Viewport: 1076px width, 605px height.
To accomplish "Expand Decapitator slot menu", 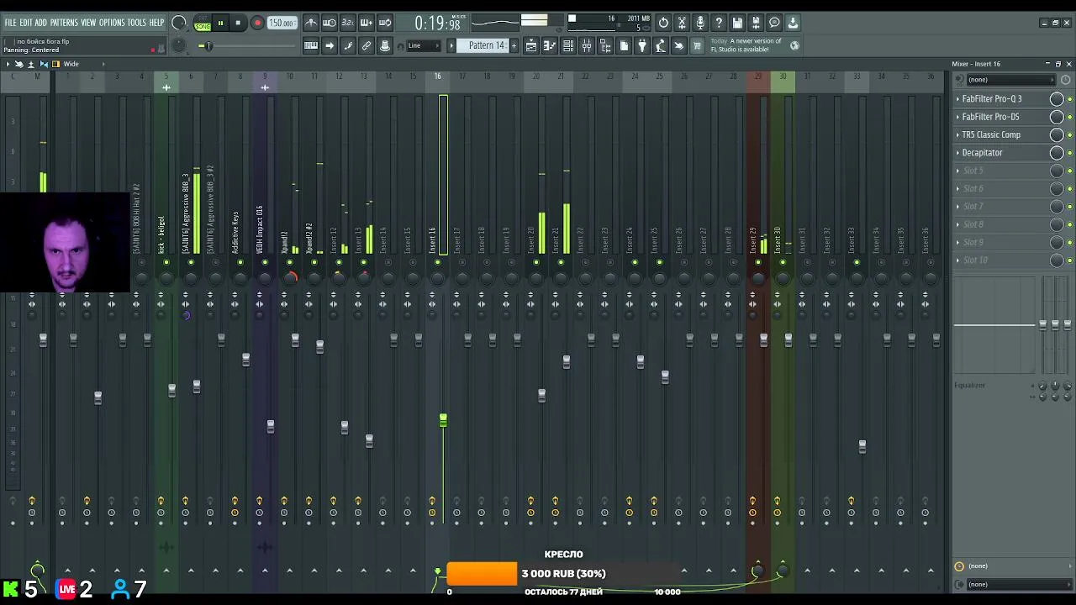I will tap(957, 153).
